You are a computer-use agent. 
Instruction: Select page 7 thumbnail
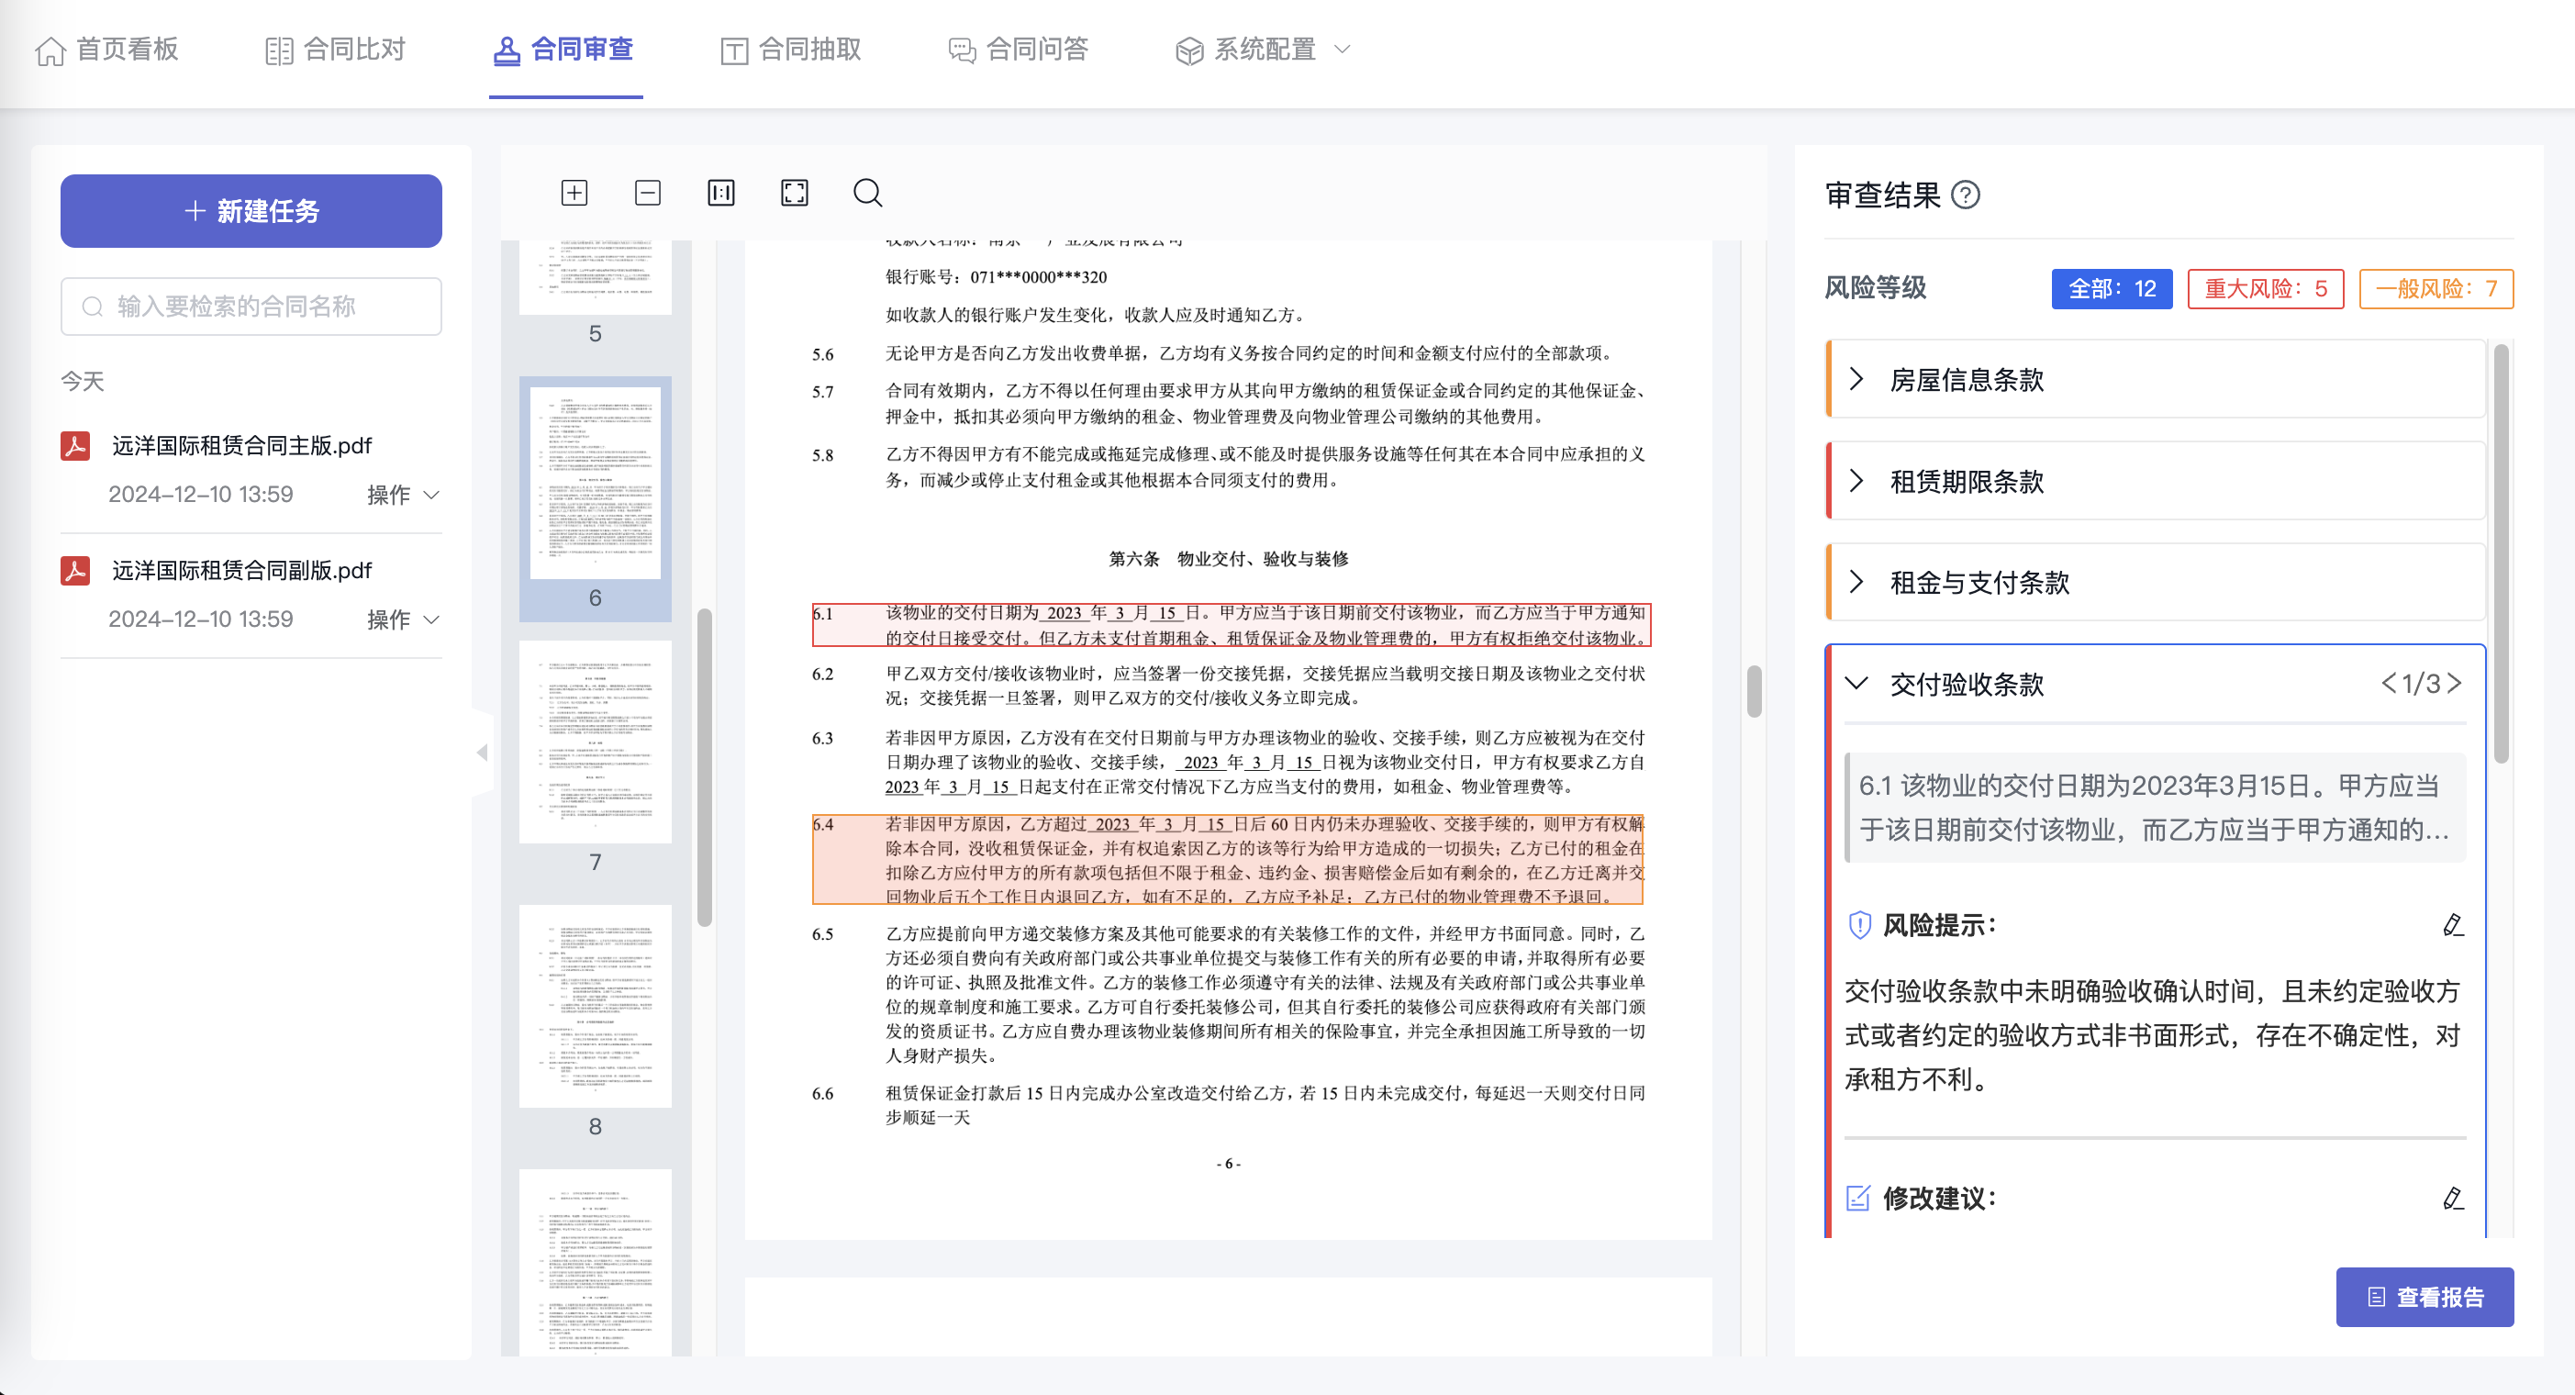(x=595, y=743)
